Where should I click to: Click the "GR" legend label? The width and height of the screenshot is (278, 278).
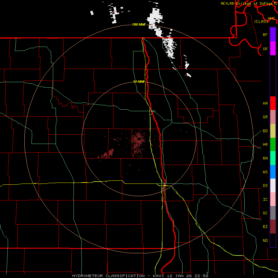265,117
